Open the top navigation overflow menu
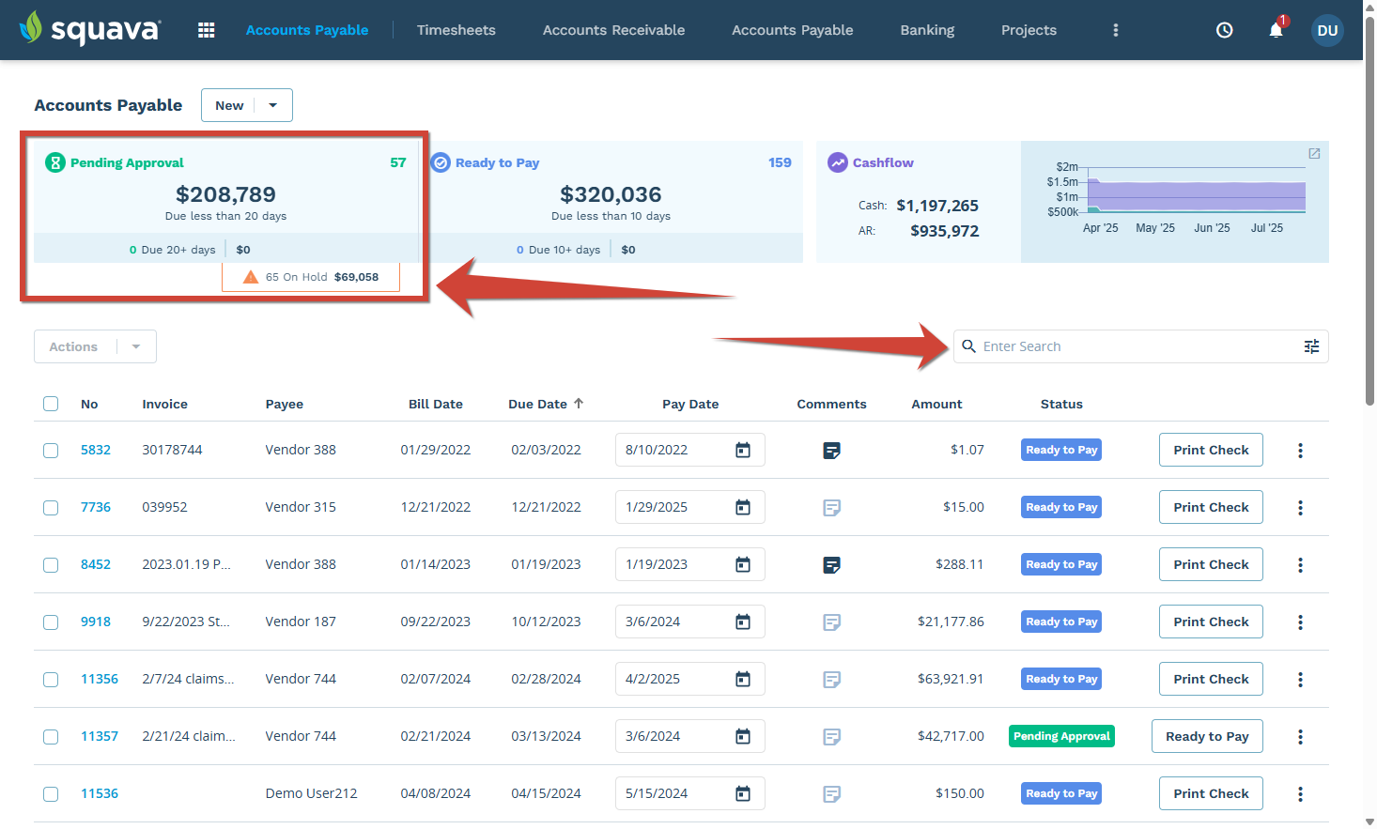 pos(1116,30)
